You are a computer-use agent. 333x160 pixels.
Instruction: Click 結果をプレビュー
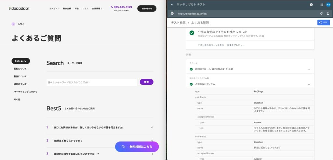(x=236, y=45)
